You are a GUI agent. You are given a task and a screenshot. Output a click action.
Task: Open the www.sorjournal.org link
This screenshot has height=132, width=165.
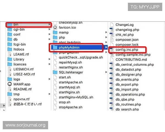click(x=25, y=125)
